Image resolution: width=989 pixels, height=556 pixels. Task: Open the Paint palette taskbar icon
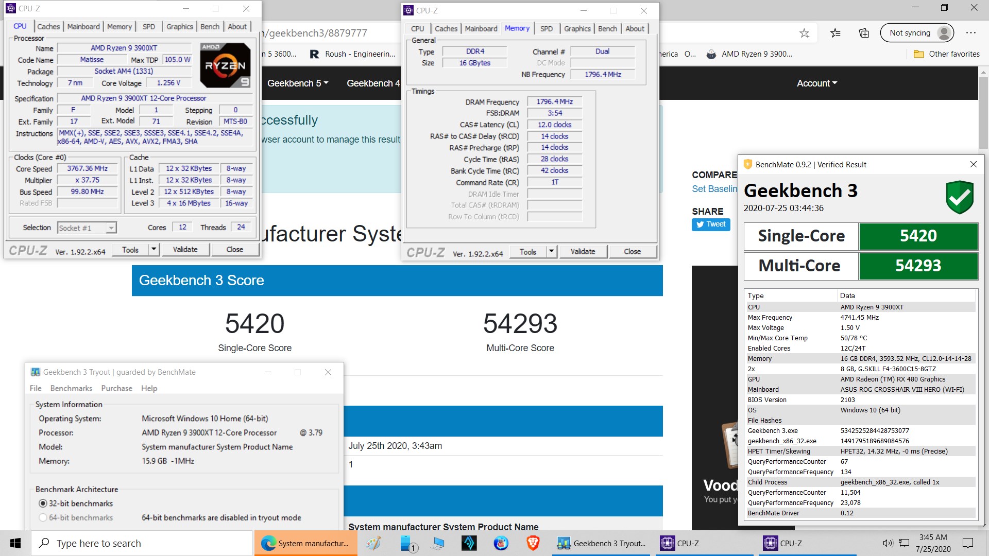tap(373, 543)
